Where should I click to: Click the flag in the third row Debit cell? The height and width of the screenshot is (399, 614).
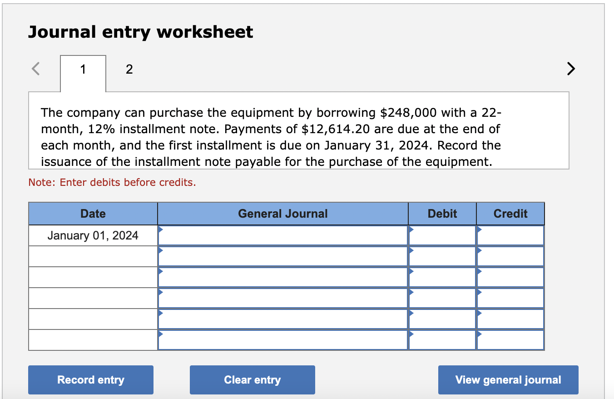[x=411, y=270]
